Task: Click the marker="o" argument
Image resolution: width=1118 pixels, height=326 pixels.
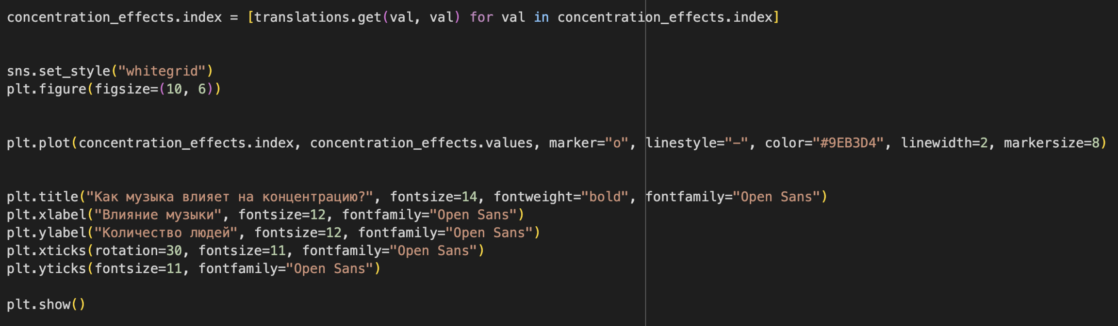Action: pos(588,143)
